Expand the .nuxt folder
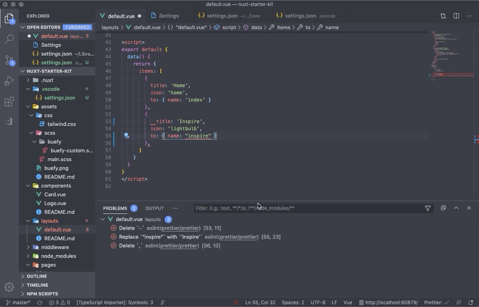The image size is (479, 307). coord(47,80)
